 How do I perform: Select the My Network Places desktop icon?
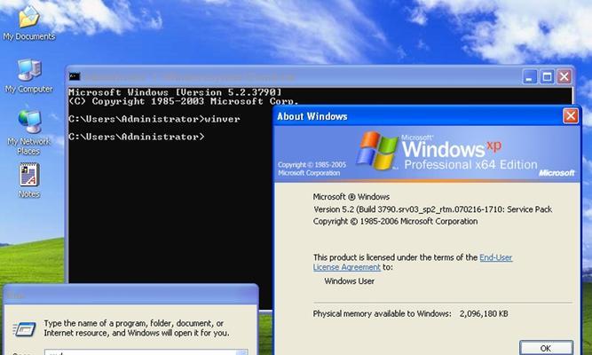coord(28,132)
